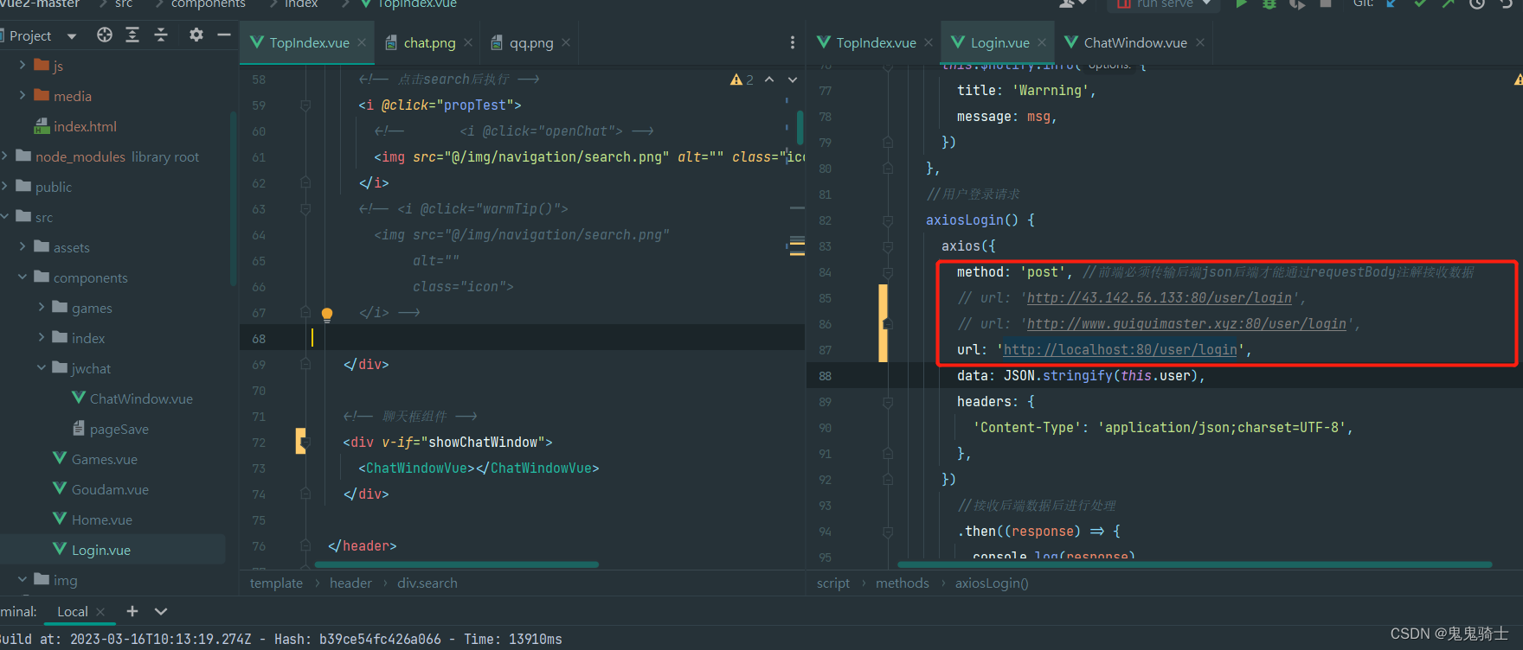The height and width of the screenshot is (650, 1523).
Task: Add a new terminal session with plus icon
Action: (132, 611)
